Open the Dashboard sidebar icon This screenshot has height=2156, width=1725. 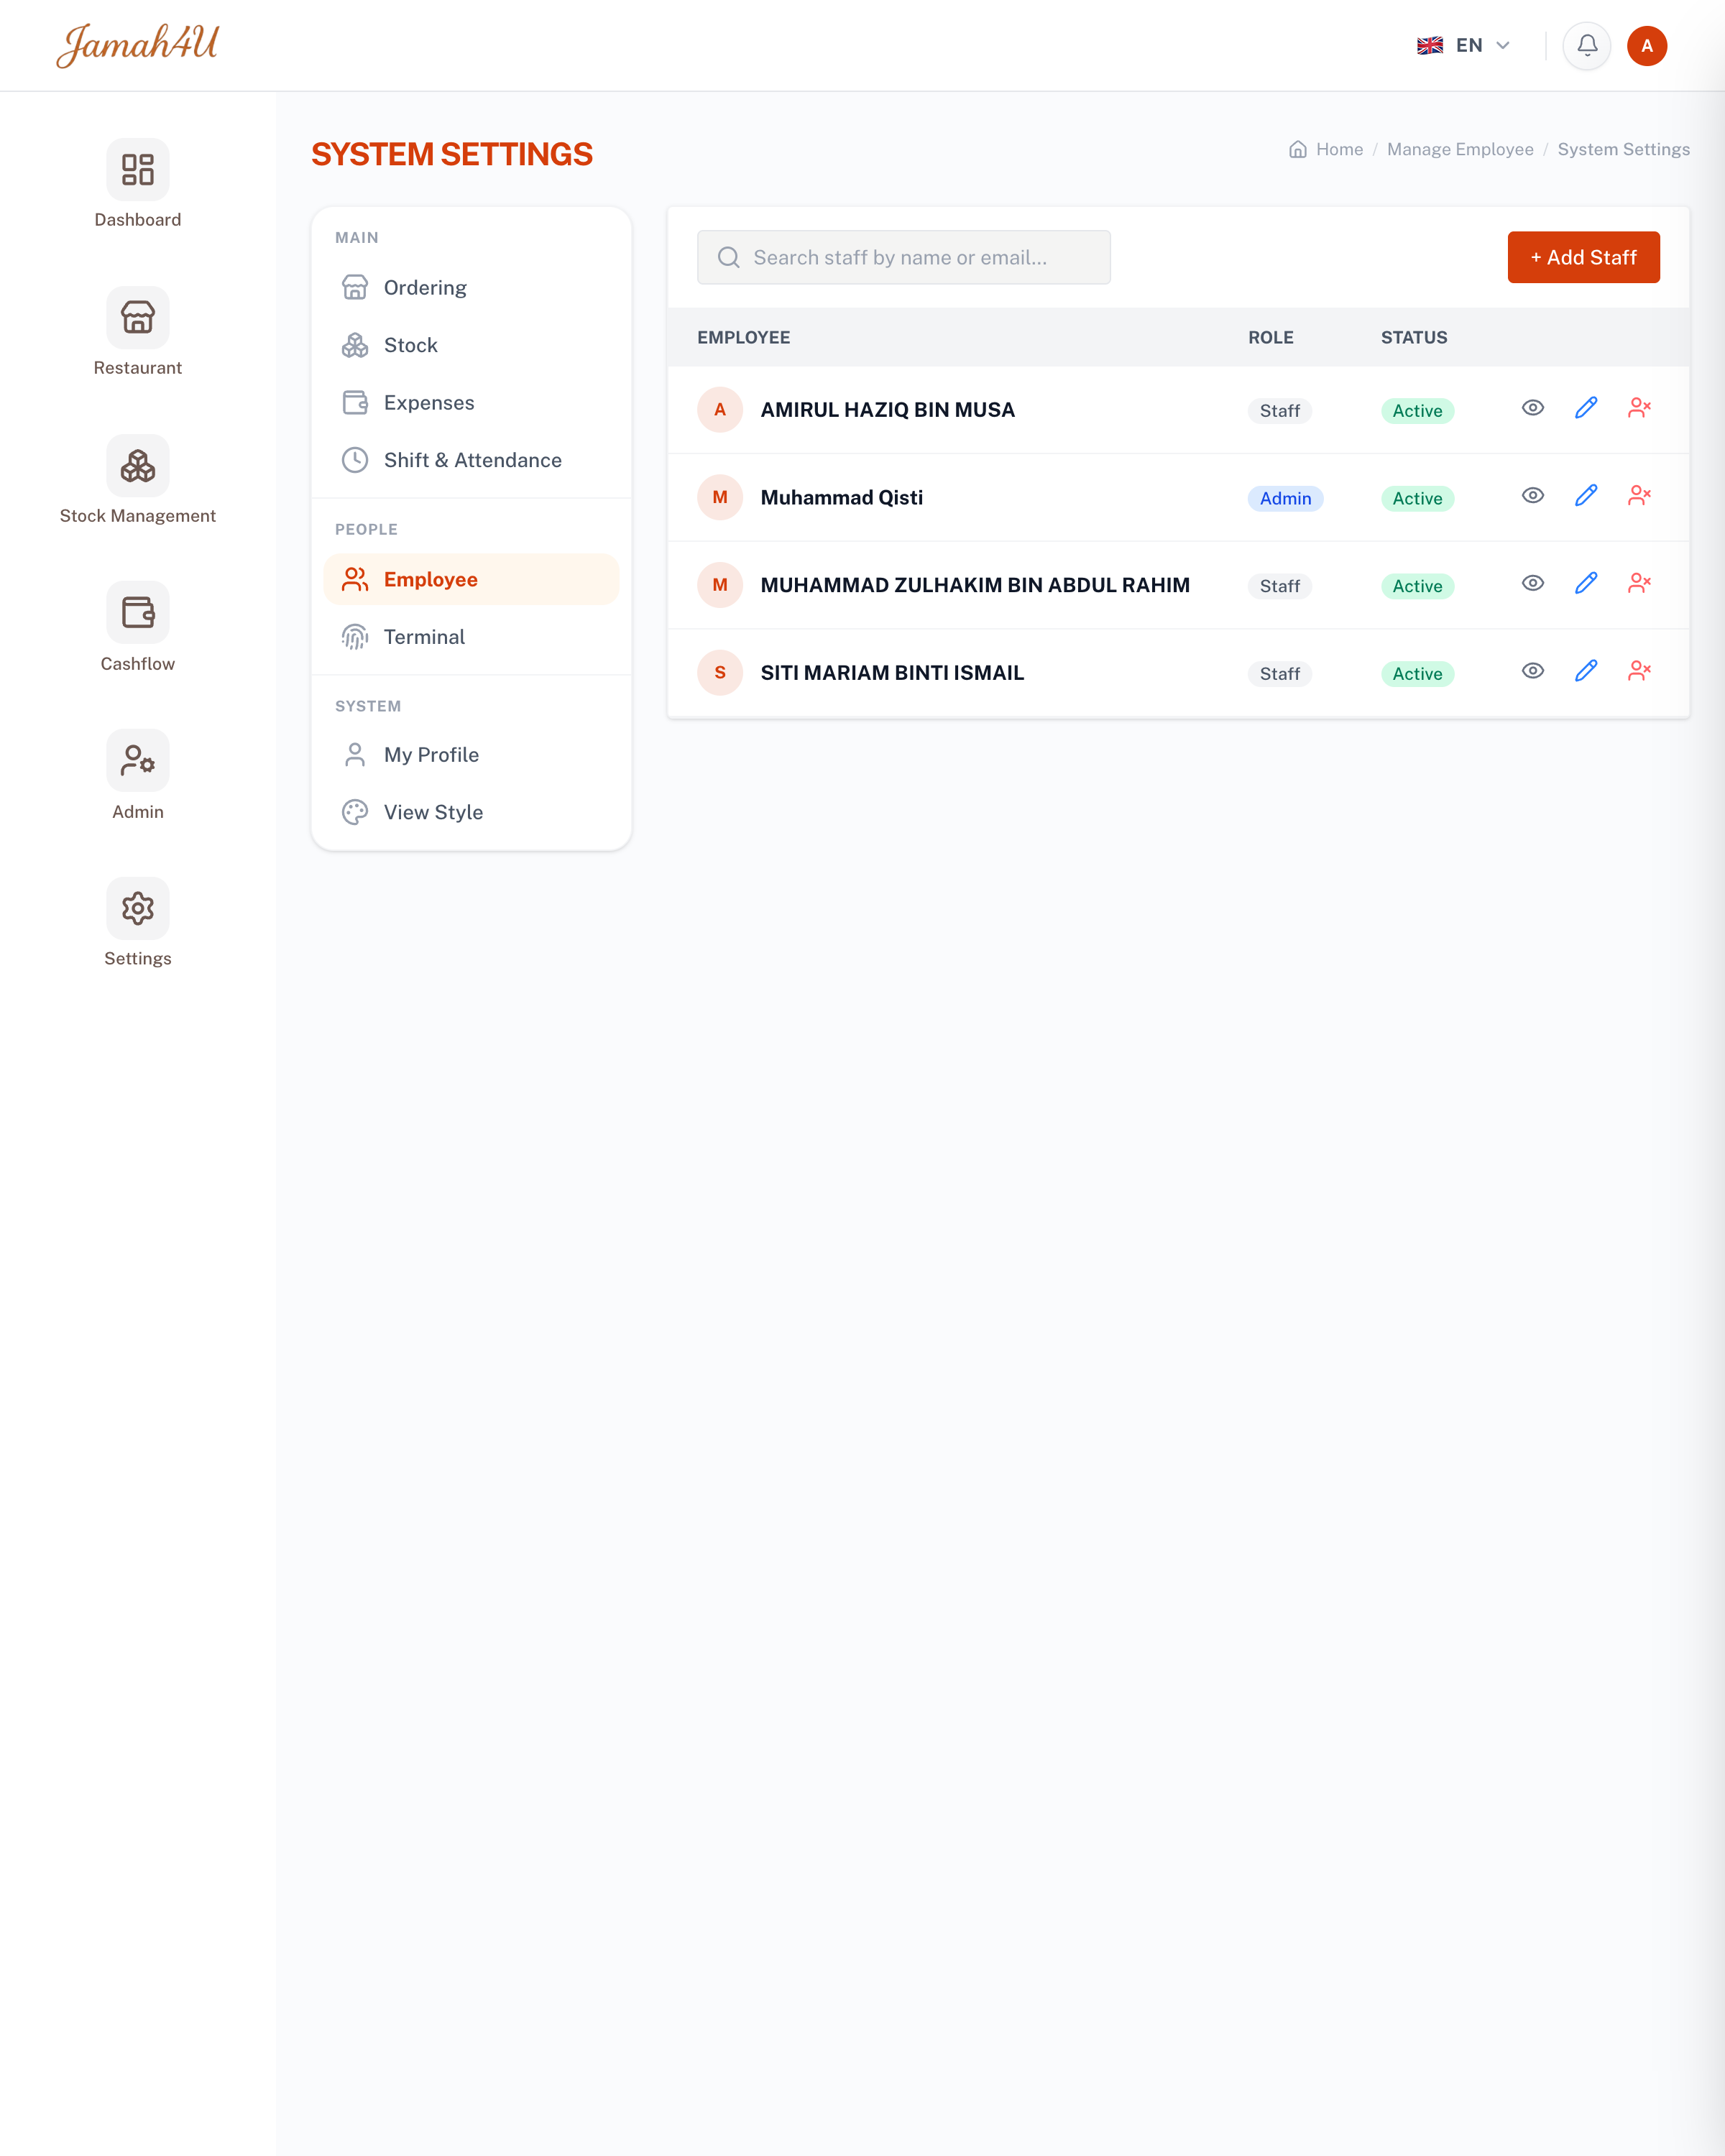[x=138, y=169]
